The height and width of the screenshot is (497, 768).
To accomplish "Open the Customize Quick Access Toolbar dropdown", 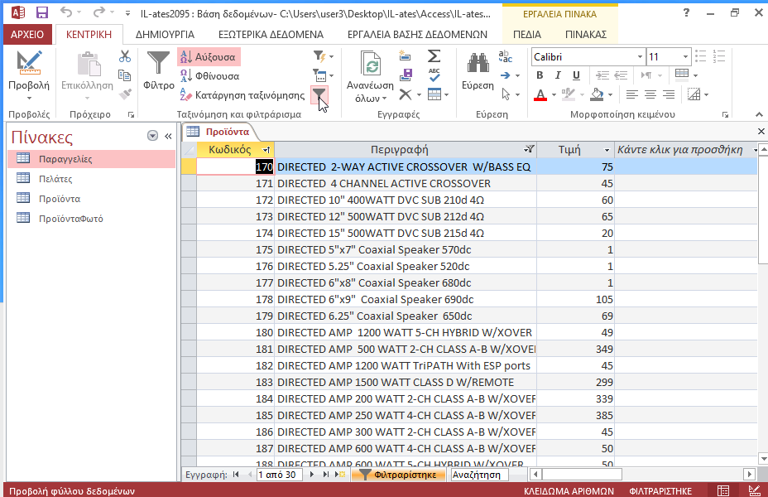I will coord(127,13).
